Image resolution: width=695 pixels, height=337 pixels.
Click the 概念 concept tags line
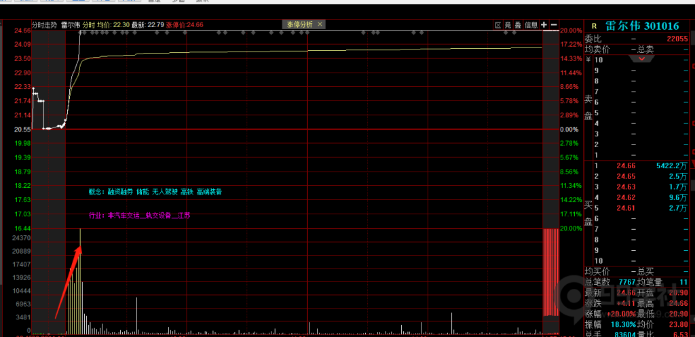coord(155,192)
